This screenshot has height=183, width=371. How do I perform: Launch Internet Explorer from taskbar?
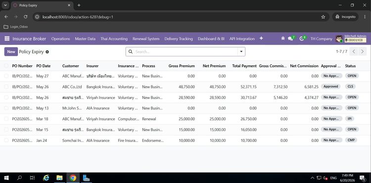pyautogui.click(x=46, y=178)
